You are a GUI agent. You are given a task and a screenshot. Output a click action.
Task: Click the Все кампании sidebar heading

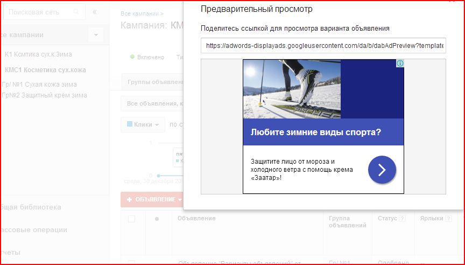[x=22, y=35]
